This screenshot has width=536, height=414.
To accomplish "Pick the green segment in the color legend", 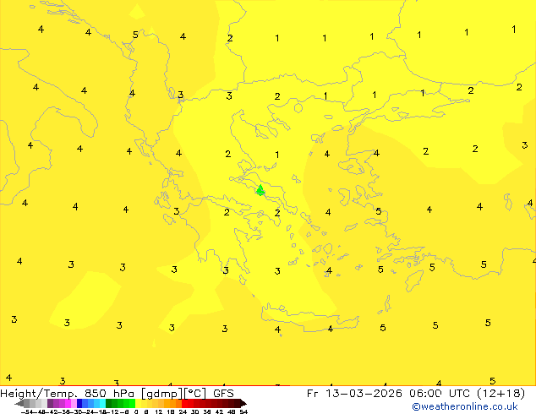I will tap(120, 403).
